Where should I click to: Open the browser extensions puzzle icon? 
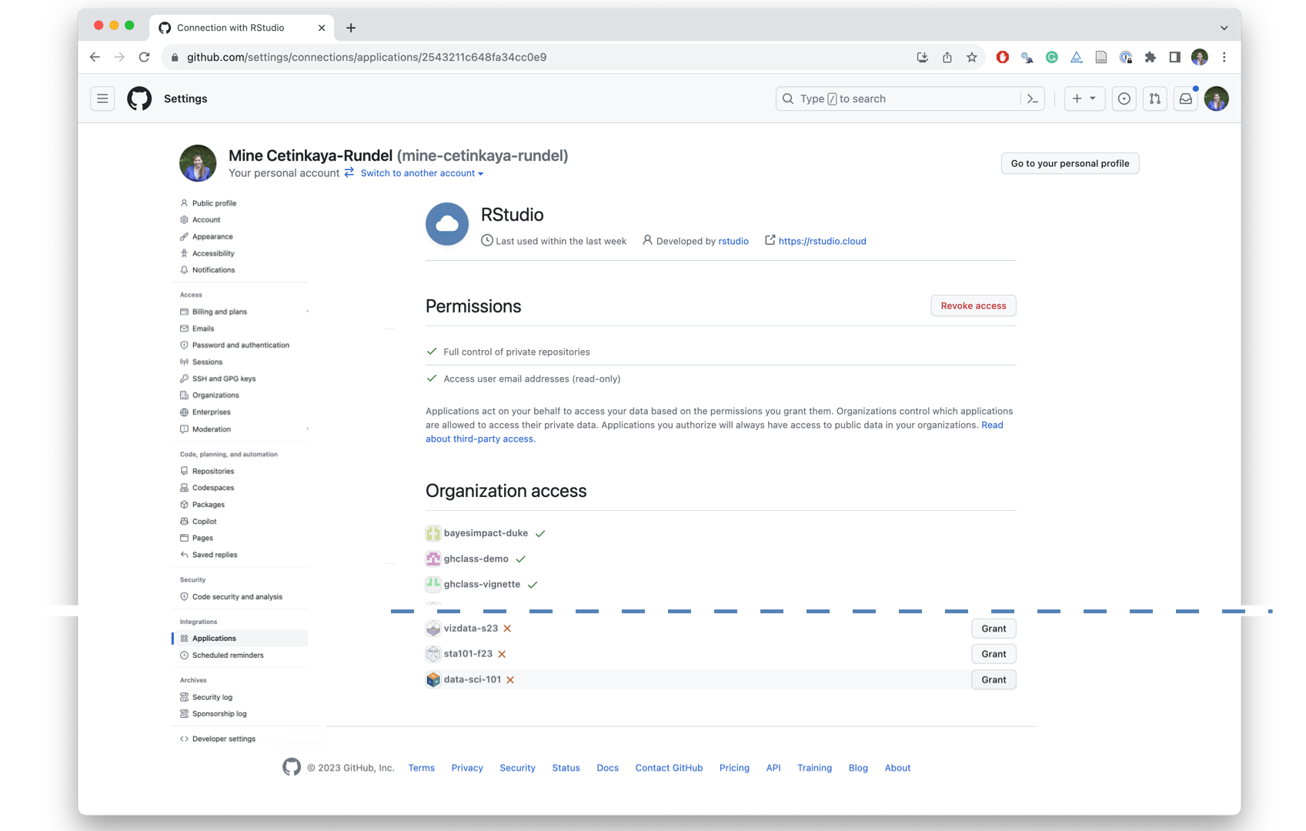point(1150,57)
